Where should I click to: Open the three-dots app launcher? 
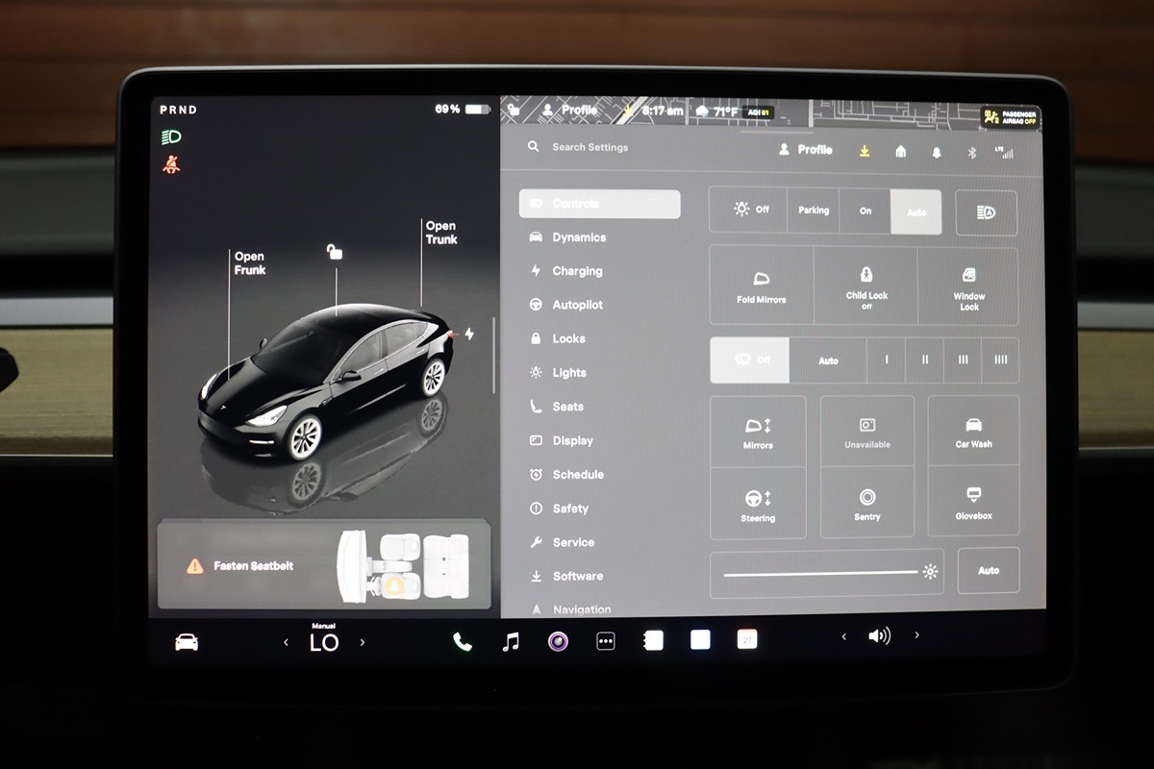click(x=606, y=641)
